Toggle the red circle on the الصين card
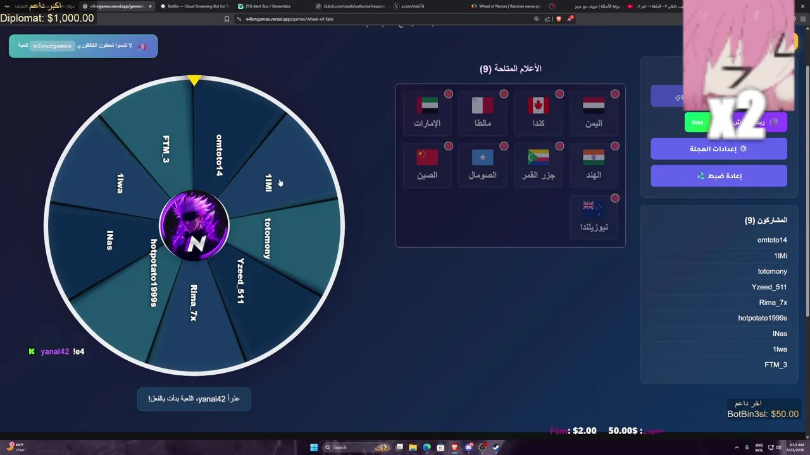The height and width of the screenshot is (455, 810). click(x=449, y=146)
